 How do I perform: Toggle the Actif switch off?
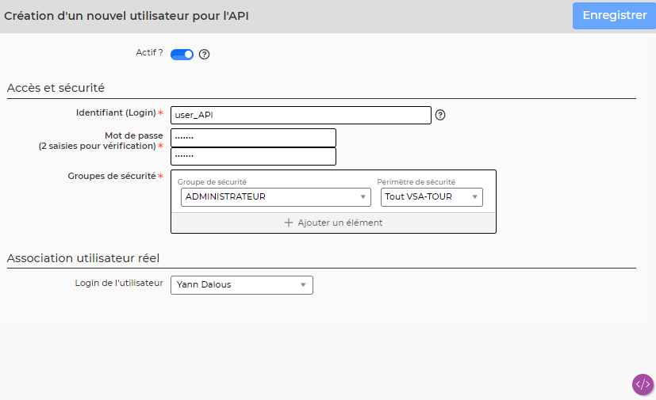pos(182,55)
